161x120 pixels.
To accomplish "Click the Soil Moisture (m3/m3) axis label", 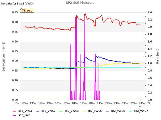I will (4, 56).
